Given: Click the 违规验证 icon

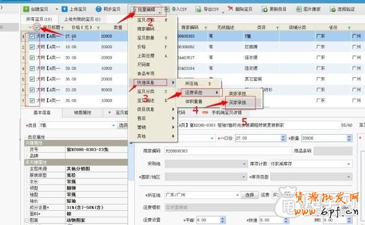Looking at the screenshot, I should 333,9.
